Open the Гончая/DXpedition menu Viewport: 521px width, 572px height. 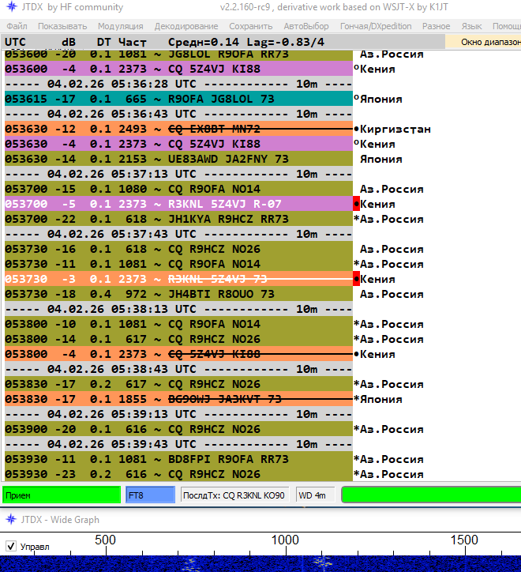(x=376, y=26)
